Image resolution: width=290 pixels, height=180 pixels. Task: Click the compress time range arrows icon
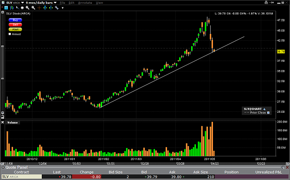(x=51, y=8)
